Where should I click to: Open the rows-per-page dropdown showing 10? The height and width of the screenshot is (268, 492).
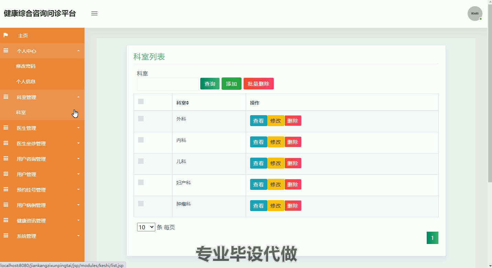[x=146, y=227]
